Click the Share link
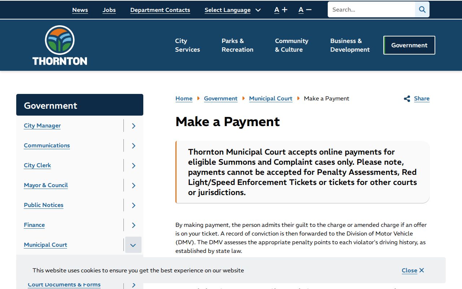462x289 pixels. pyautogui.click(x=417, y=99)
